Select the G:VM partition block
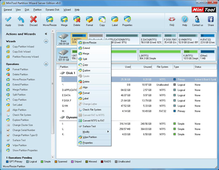Viewport: 219px width, 170px height. point(188,39)
